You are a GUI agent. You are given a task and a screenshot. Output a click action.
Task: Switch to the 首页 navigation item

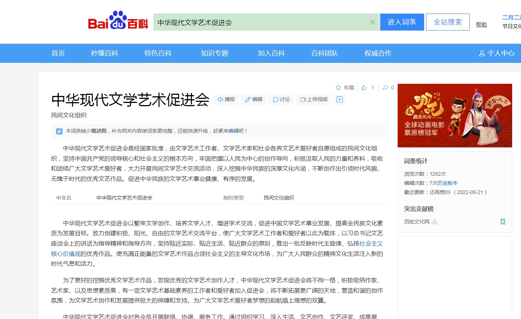click(x=58, y=53)
